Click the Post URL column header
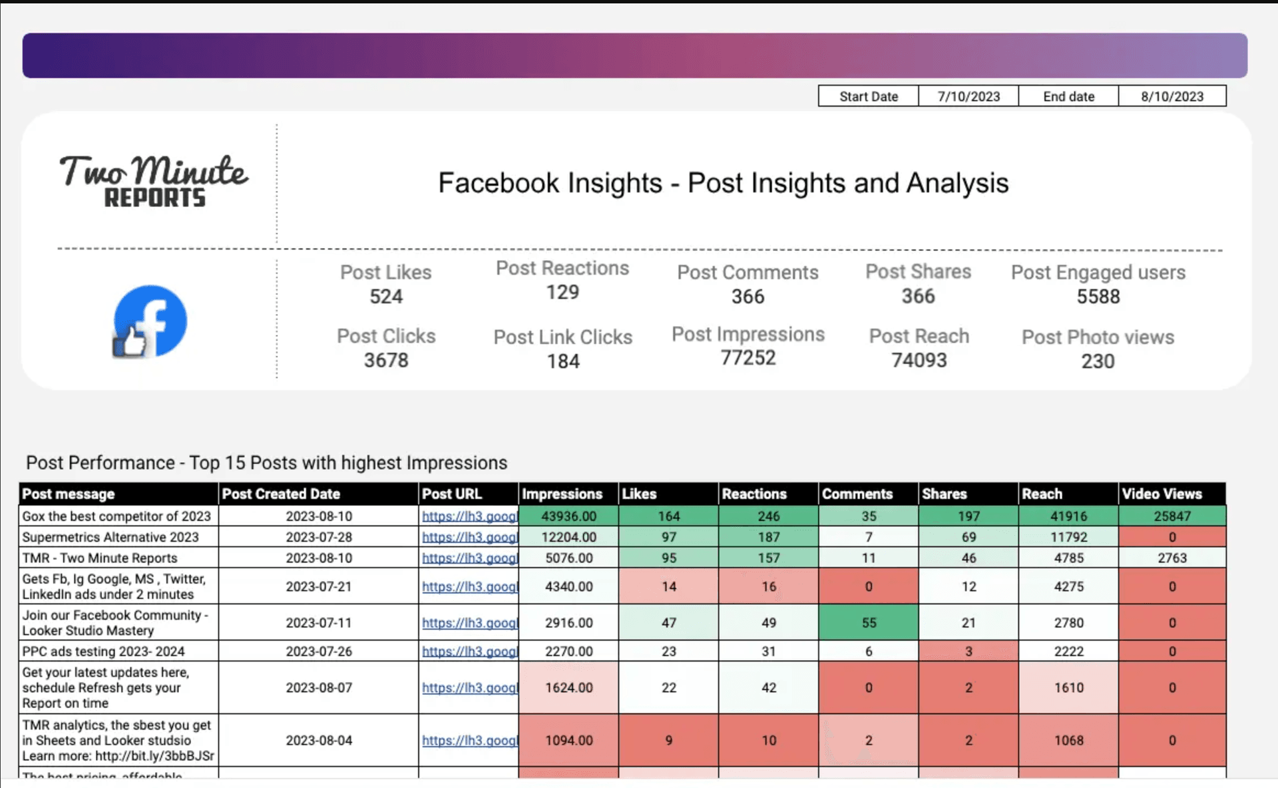Image resolution: width=1278 pixels, height=788 pixels. tap(469, 494)
